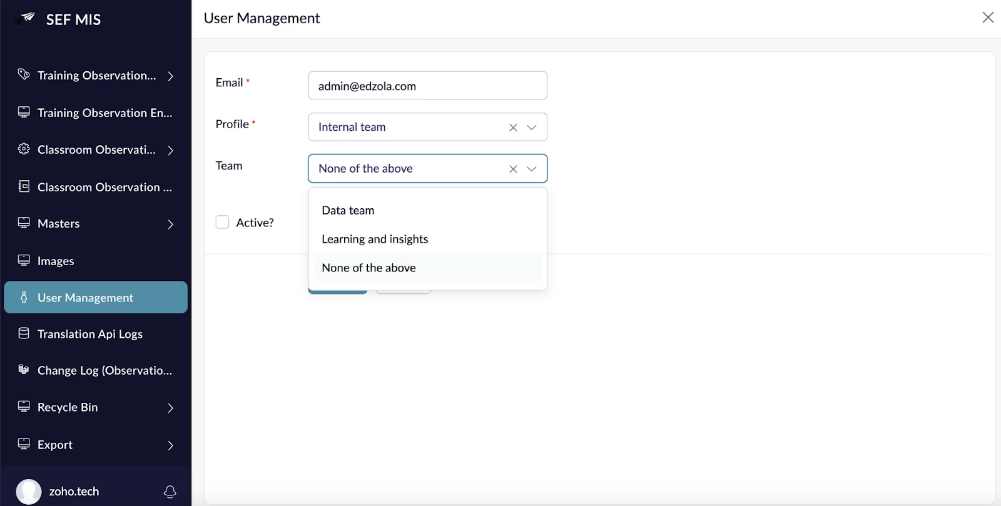Screen dimensions: 1001x506
Task: Click the zoho.tech user avatar
Action: pyautogui.click(x=29, y=492)
